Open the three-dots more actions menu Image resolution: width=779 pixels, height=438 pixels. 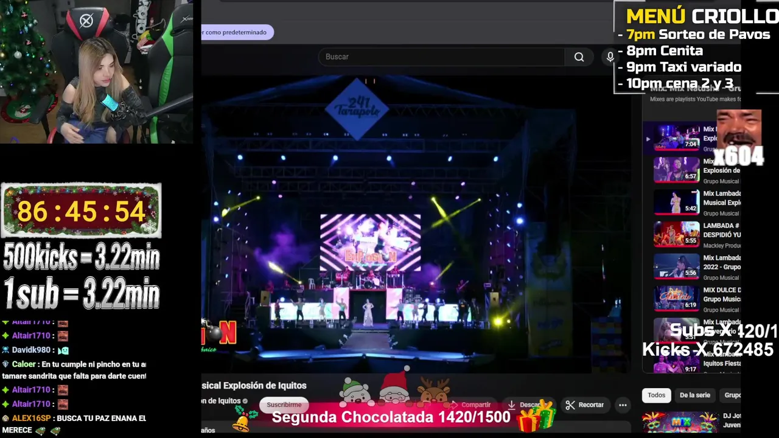[623, 405]
